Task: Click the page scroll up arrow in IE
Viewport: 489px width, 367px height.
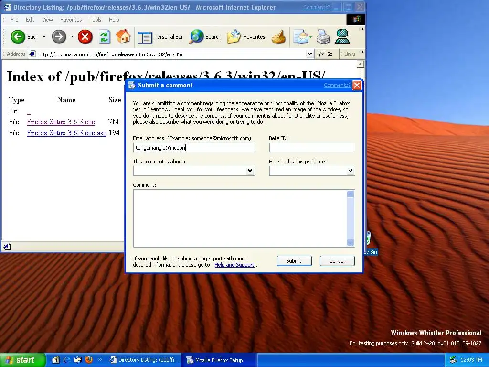Action: coord(360,65)
